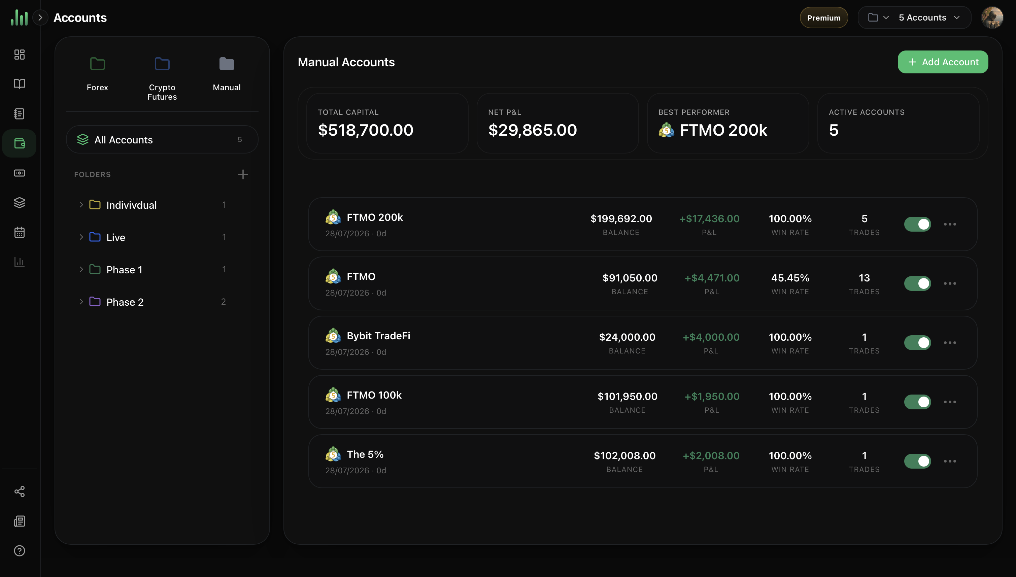The height and width of the screenshot is (577, 1016).
Task: Toggle off the FTMO account switch
Action: 917,283
